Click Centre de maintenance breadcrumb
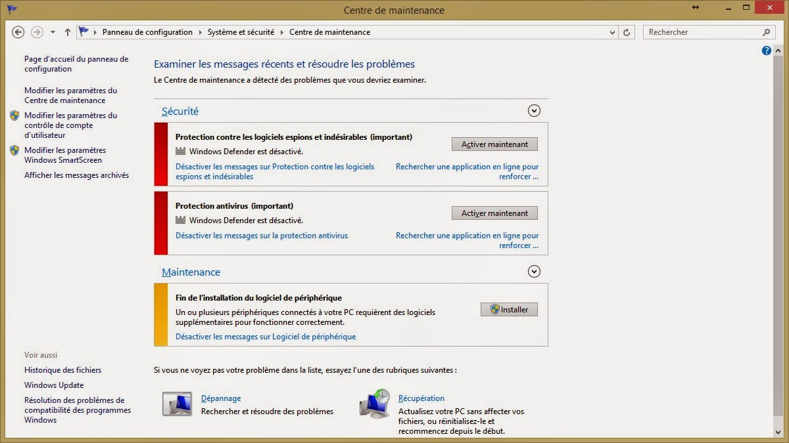789x443 pixels. click(329, 32)
